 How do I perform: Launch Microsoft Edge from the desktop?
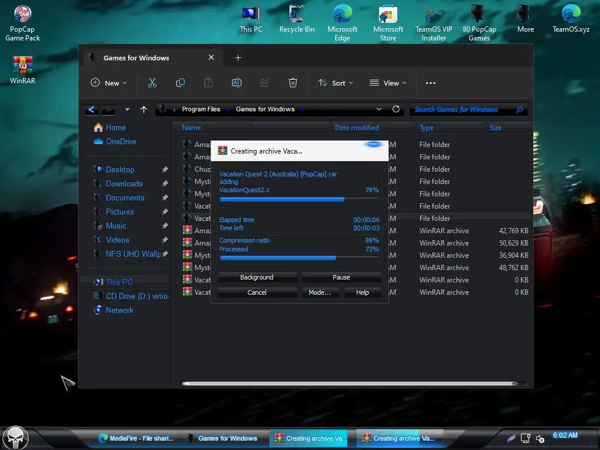[342, 23]
